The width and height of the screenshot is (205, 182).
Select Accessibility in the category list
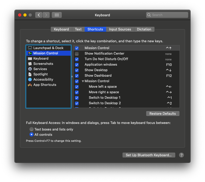tap(48, 79)
